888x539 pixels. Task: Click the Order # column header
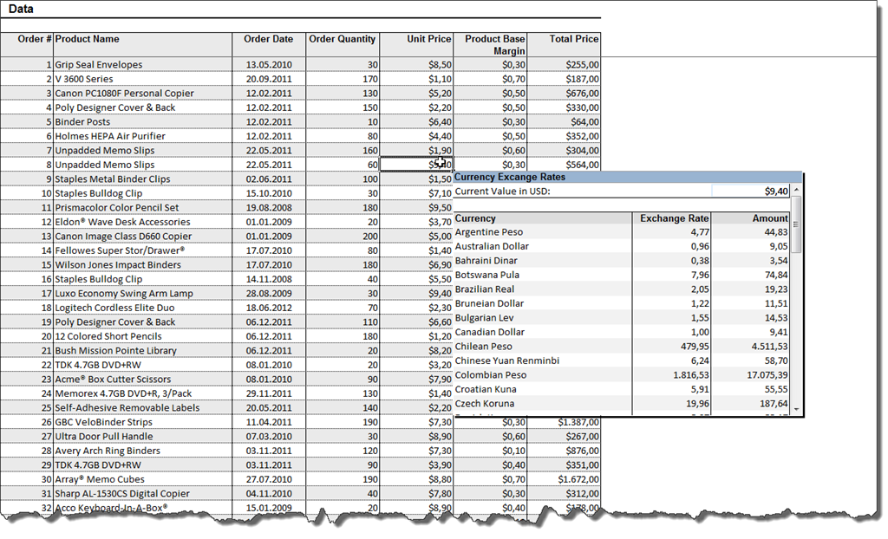27,45
